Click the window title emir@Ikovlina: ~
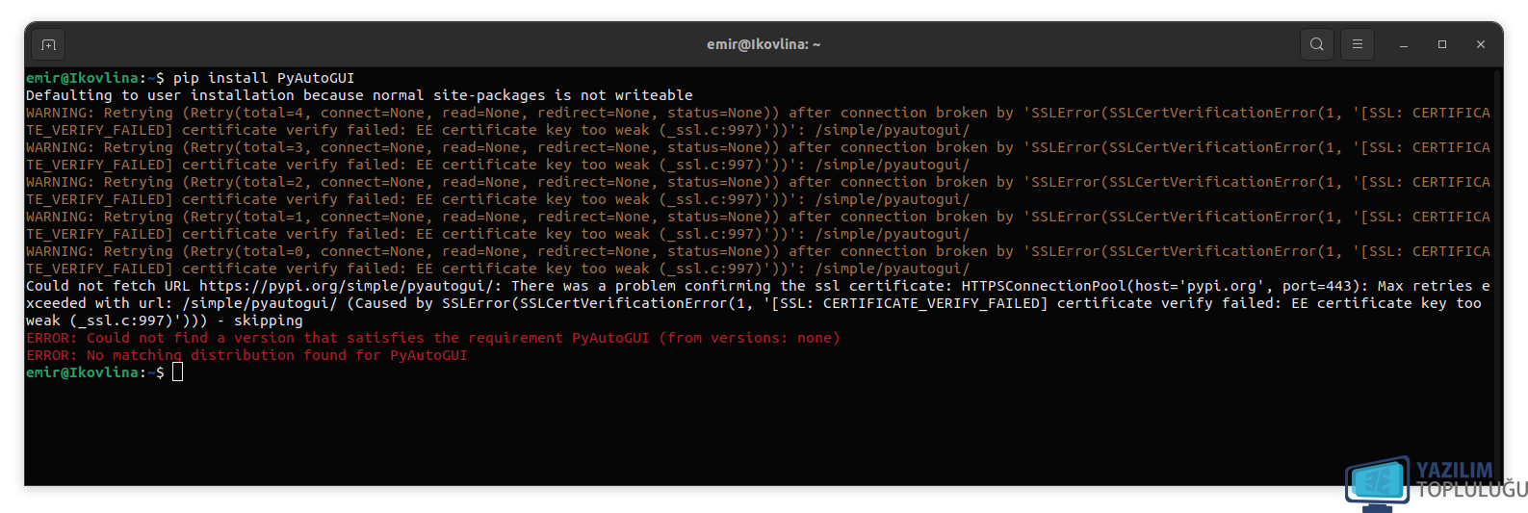 click(x=764, y=44)
